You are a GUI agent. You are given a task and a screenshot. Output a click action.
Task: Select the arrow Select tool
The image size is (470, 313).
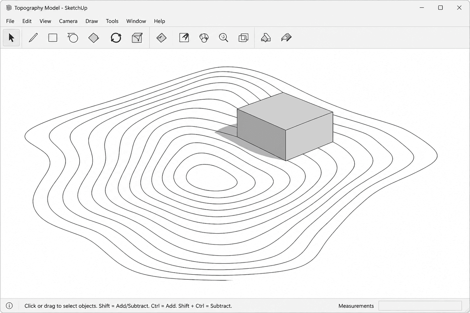[11, 38]
